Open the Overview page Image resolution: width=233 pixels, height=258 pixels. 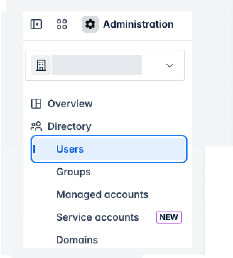point(70,104)
